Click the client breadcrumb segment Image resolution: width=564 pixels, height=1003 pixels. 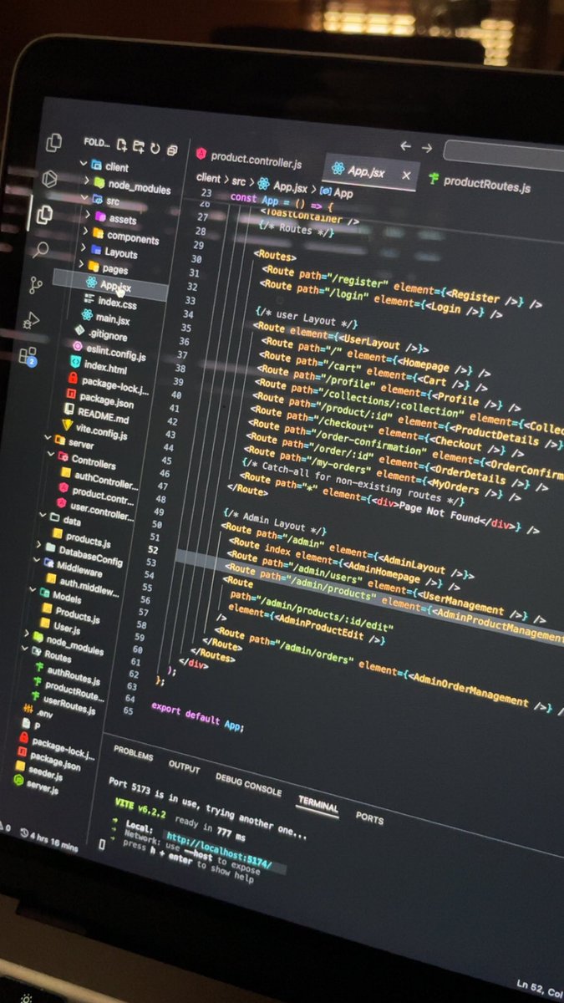click(208, 177)
